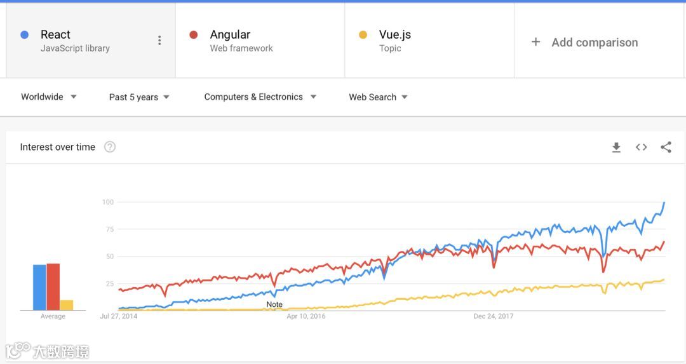Click the Add comparison button
686x364 pixels.
coord(595,43)
